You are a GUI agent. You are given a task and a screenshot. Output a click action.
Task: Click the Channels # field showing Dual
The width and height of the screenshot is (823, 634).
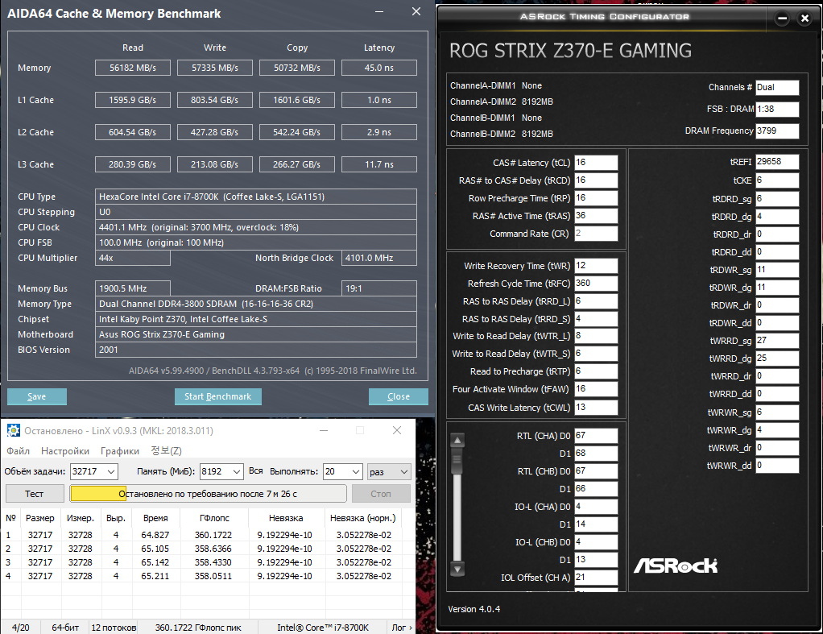[x=777, y=88]
